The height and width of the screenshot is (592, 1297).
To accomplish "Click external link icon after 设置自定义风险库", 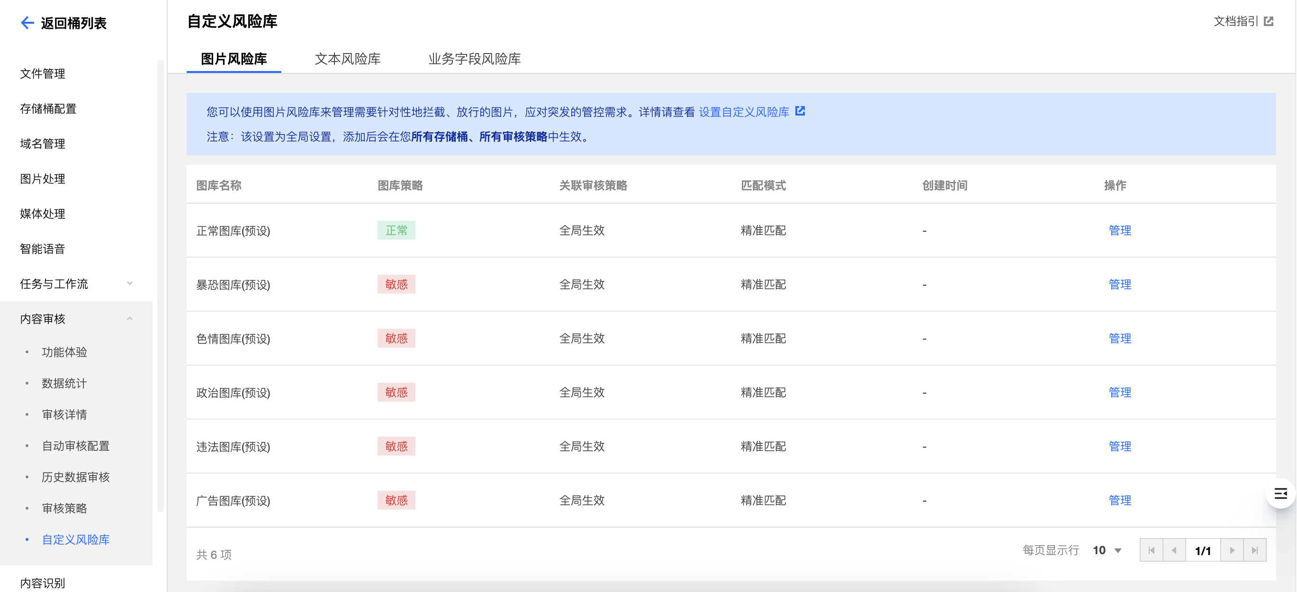I will [x=800, y=111].
